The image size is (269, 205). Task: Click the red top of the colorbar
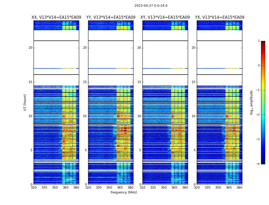(x=263, y=43)
